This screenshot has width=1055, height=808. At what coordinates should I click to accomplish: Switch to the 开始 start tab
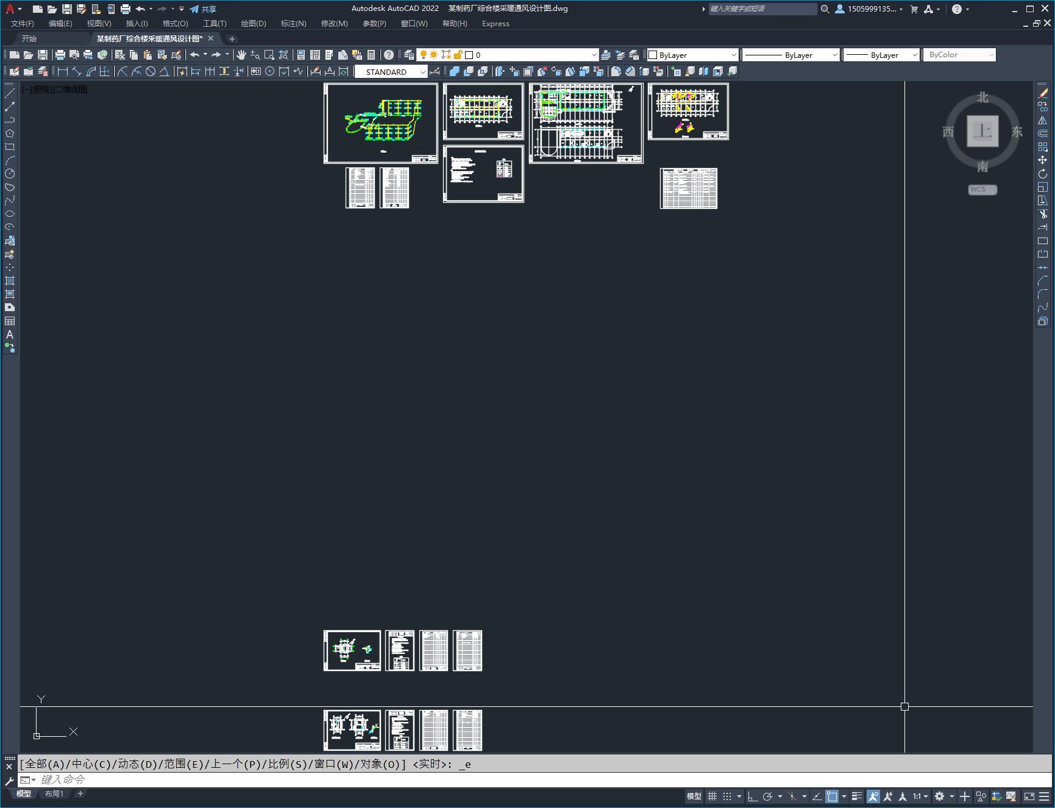tap(29, 38)
